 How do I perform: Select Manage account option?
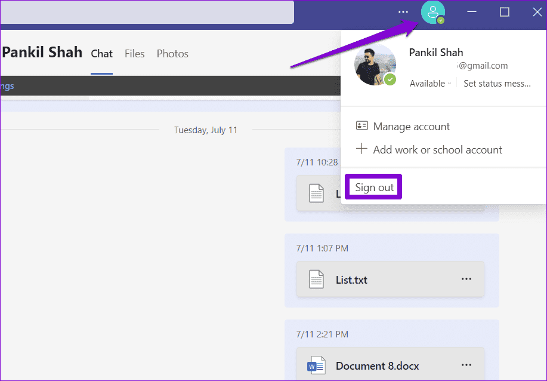[412, 127]
